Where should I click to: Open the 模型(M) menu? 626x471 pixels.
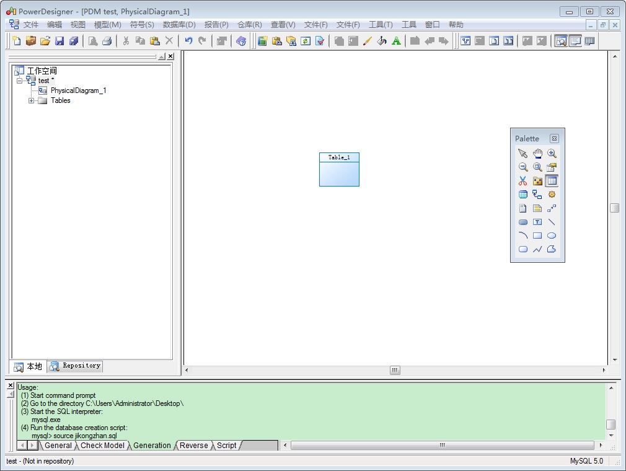tap(107, 25)
